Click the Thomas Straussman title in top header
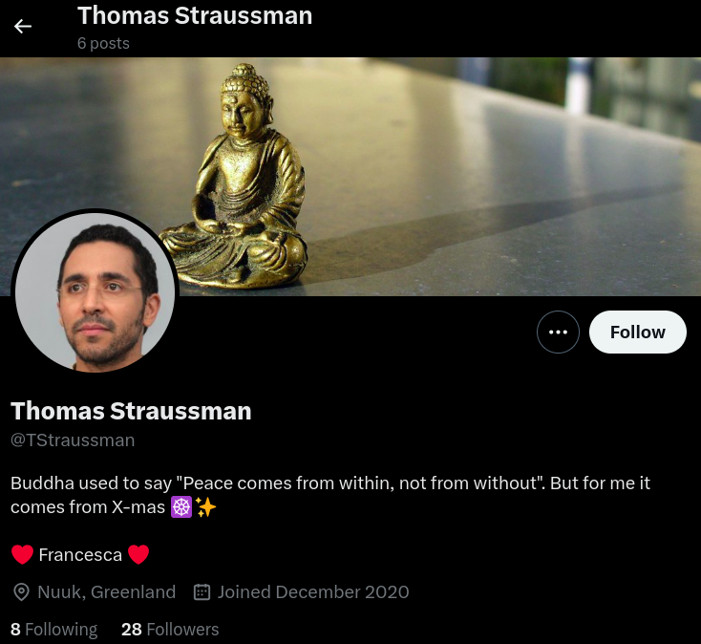This screenshot has width=701, height=644. (195, 15)
